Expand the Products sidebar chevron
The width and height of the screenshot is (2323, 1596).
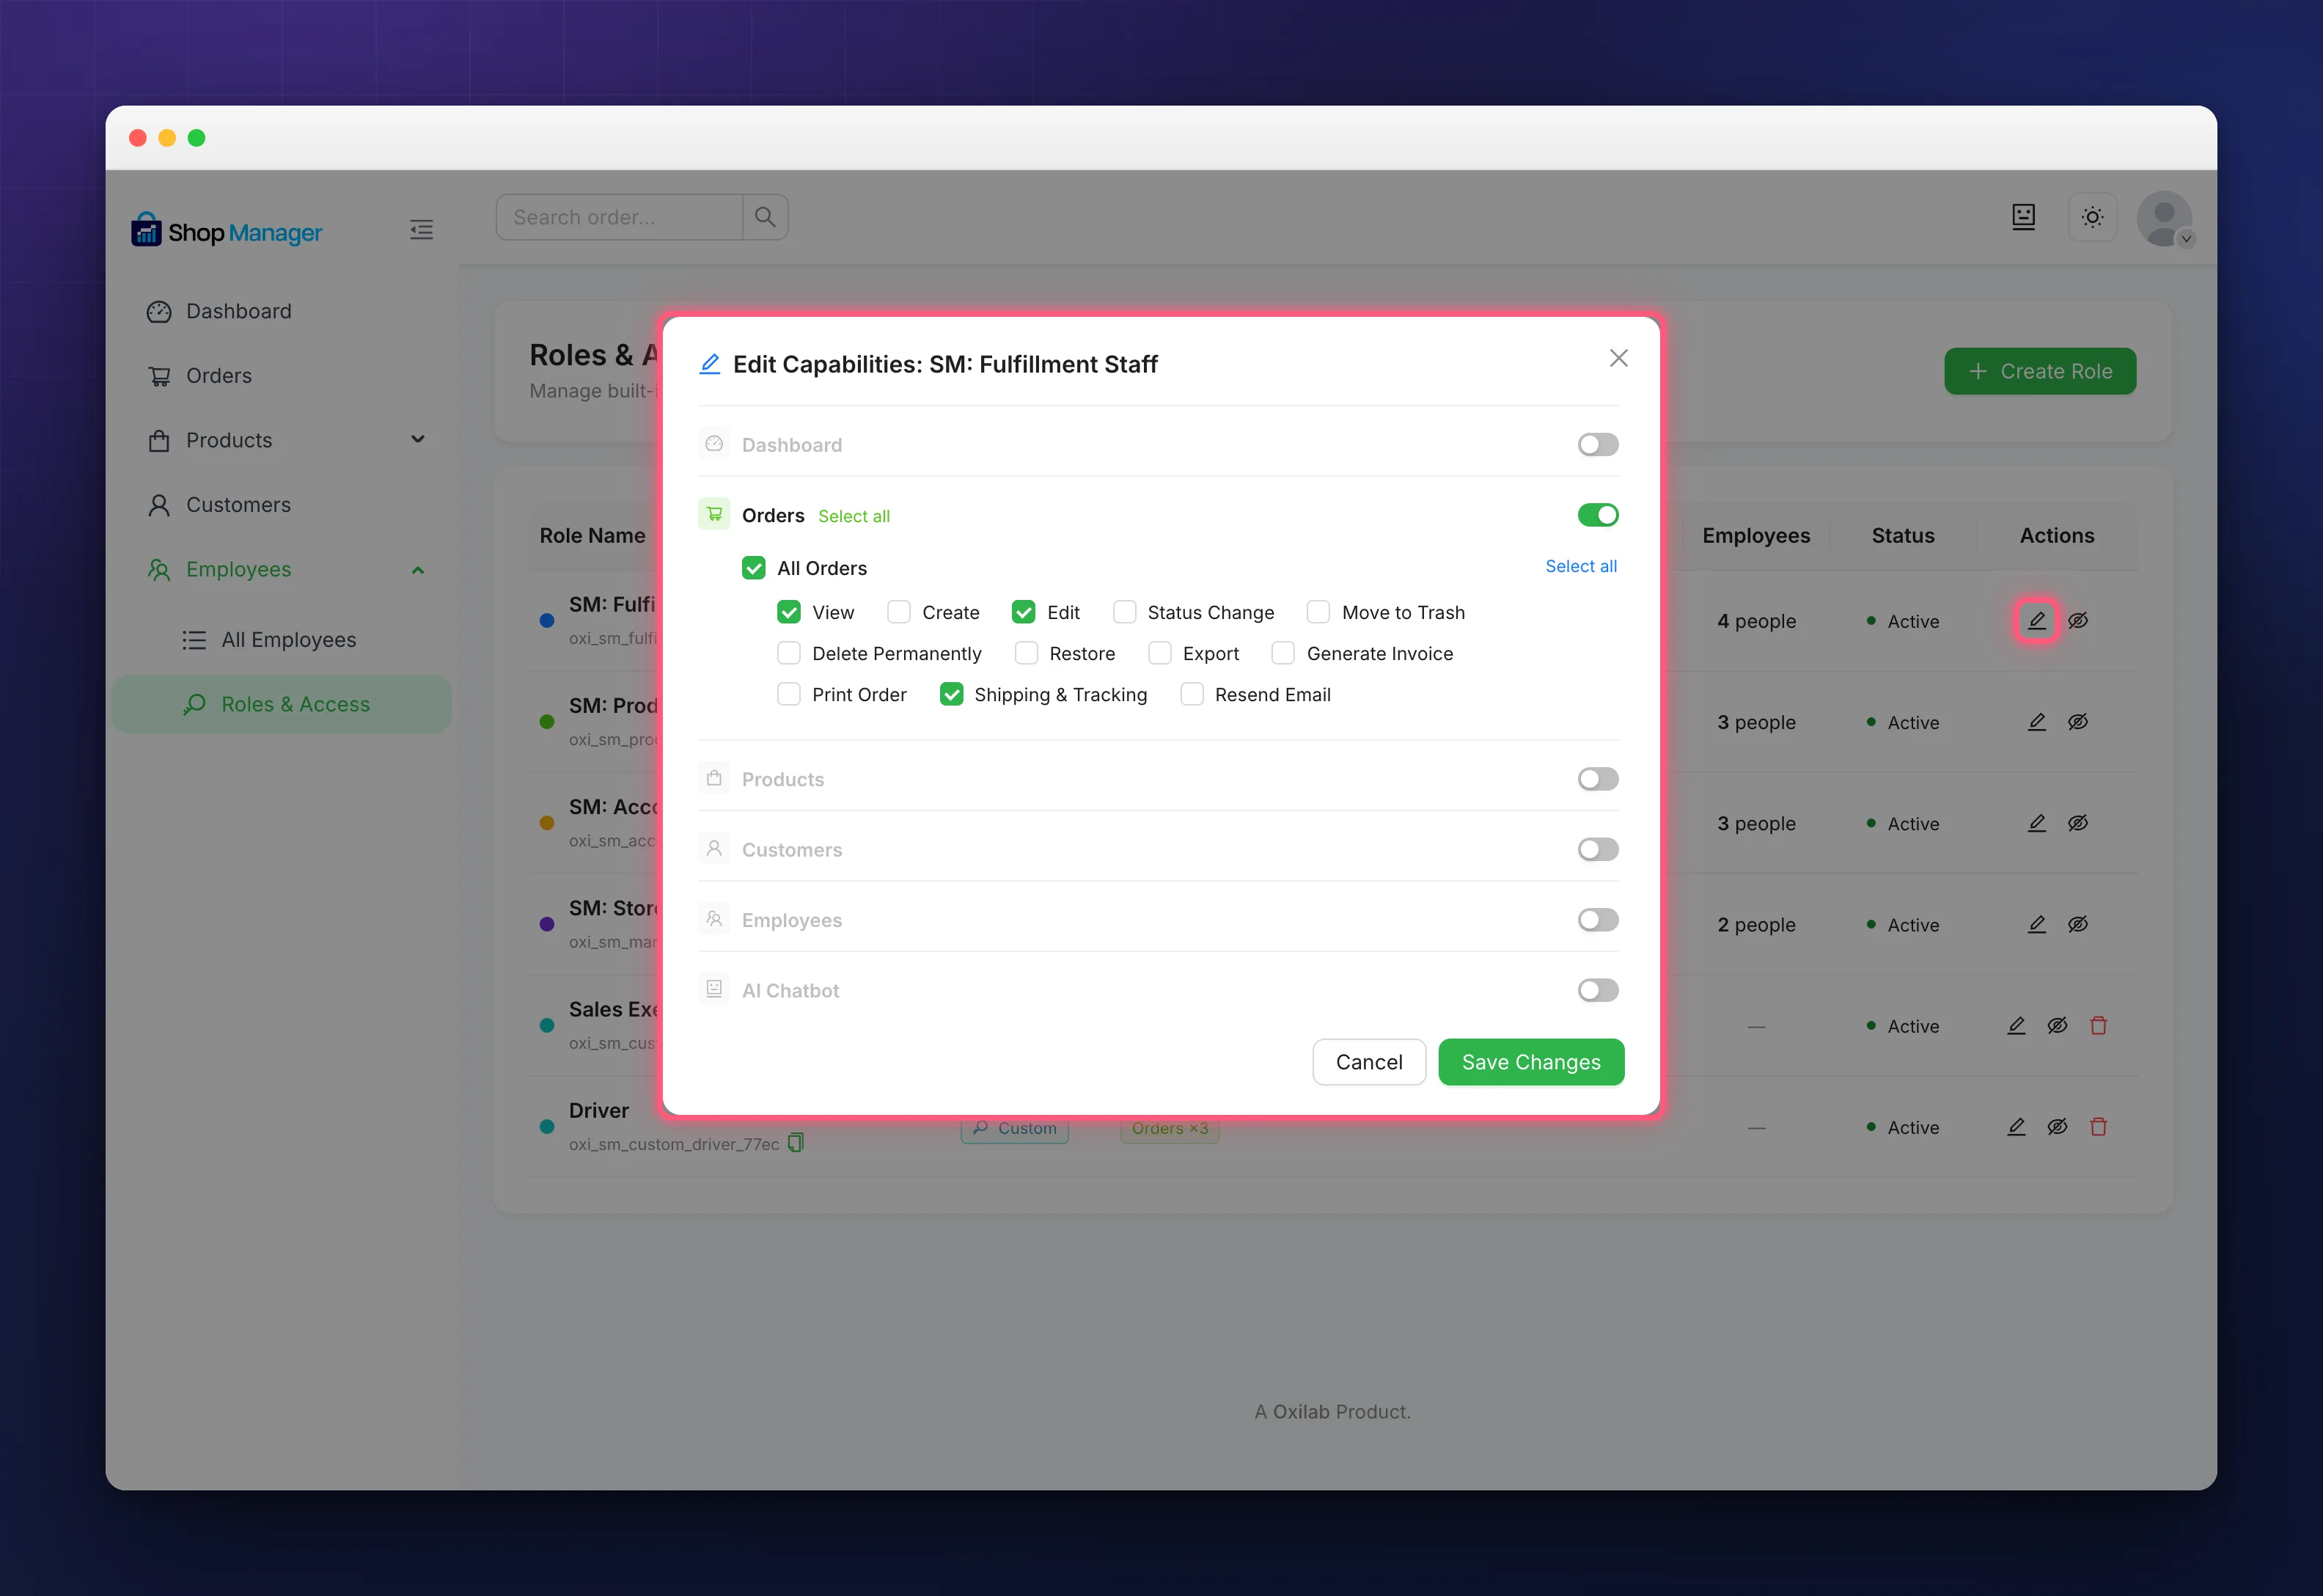pos(418,440)
